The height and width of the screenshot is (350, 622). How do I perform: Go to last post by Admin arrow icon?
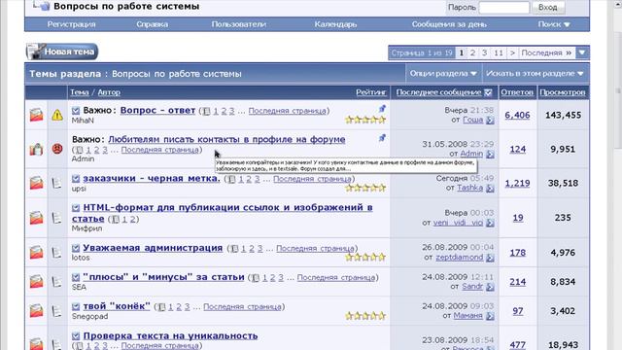point(490,155)
